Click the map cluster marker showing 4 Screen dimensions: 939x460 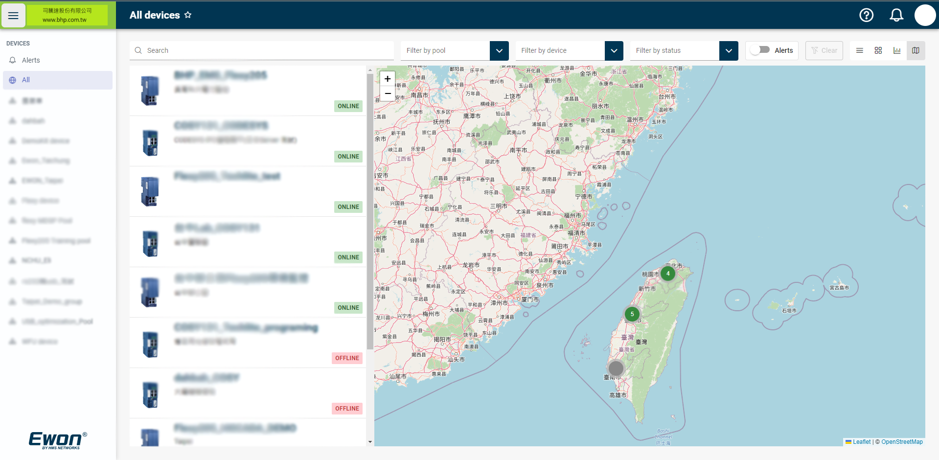point(668,274)
